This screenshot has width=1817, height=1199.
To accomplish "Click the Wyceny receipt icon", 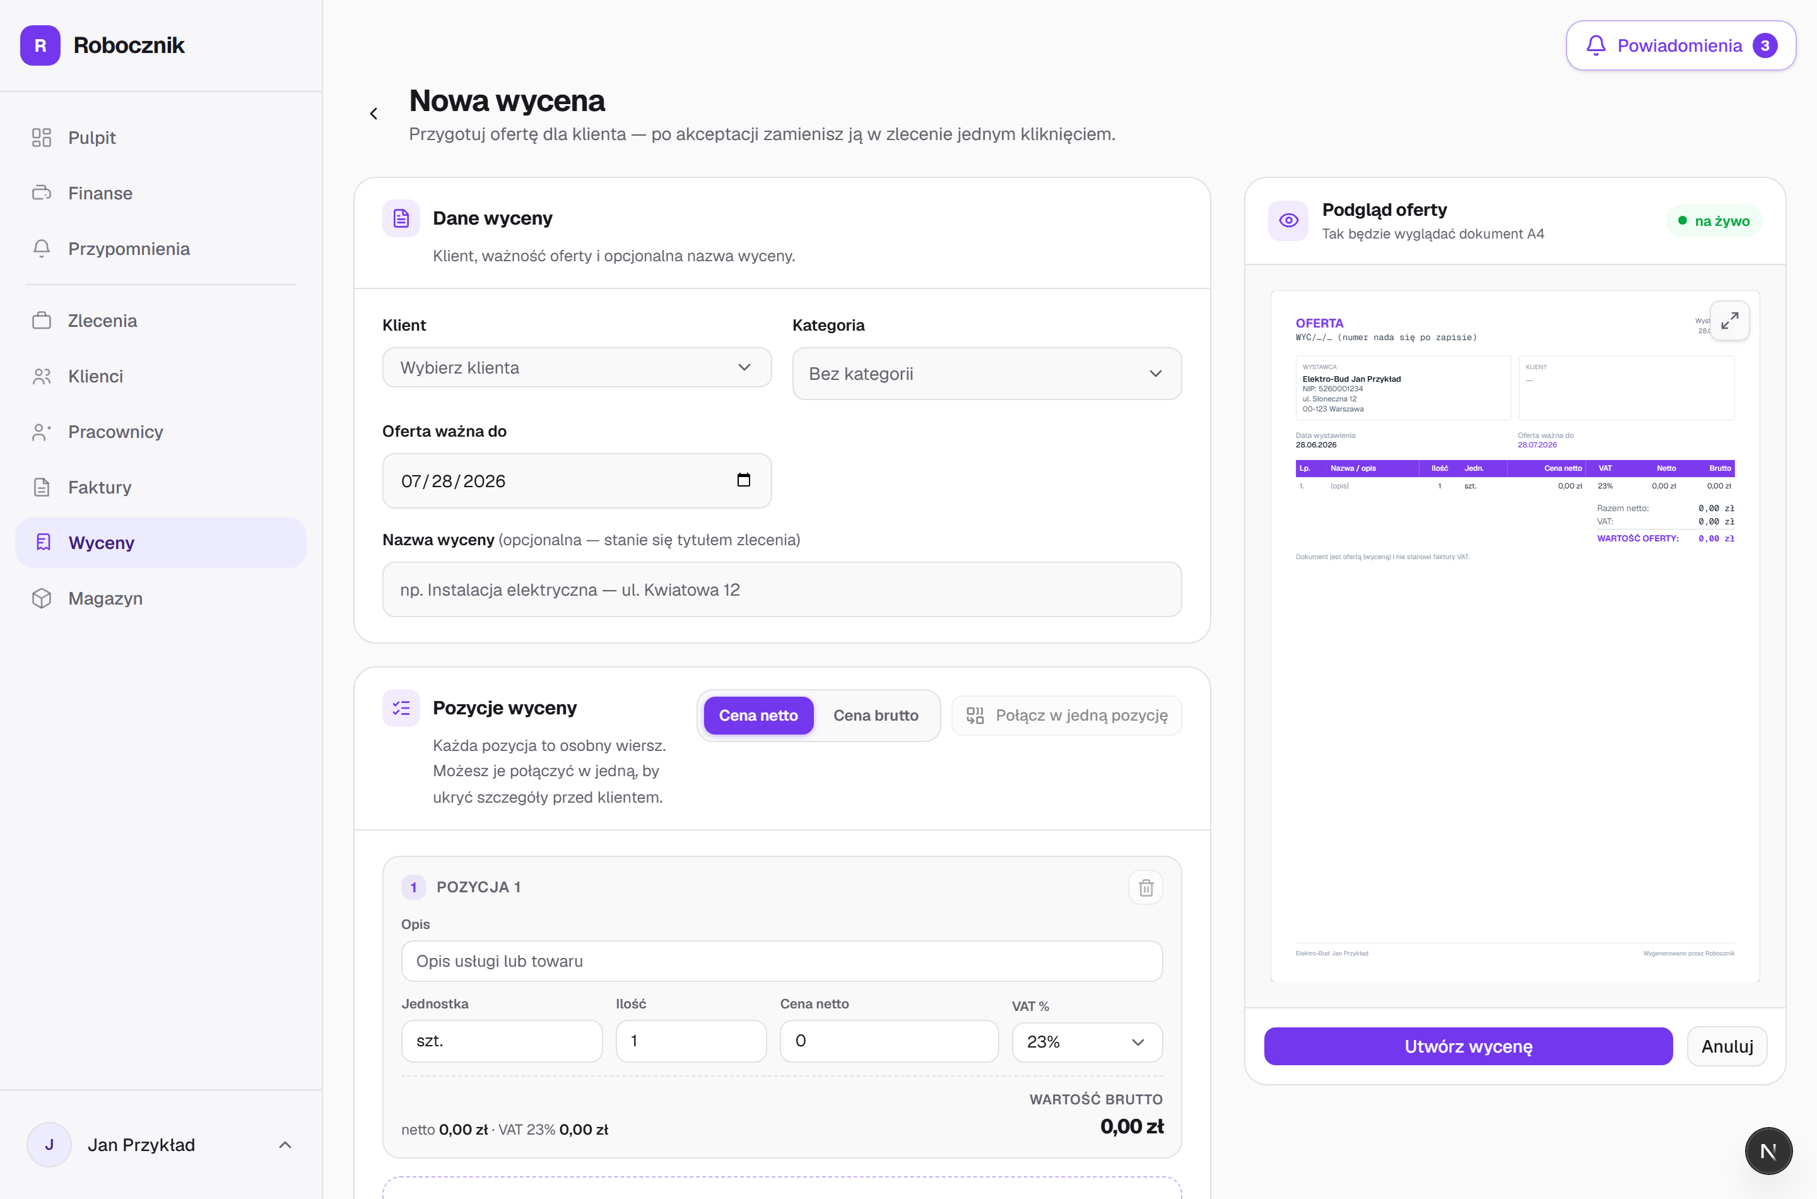I will (43, 542).
